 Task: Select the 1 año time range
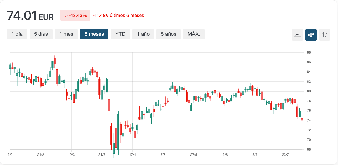(143, 34)
